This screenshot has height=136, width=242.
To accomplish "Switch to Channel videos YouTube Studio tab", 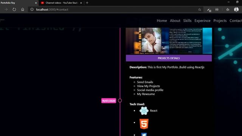I will (62, 3).
